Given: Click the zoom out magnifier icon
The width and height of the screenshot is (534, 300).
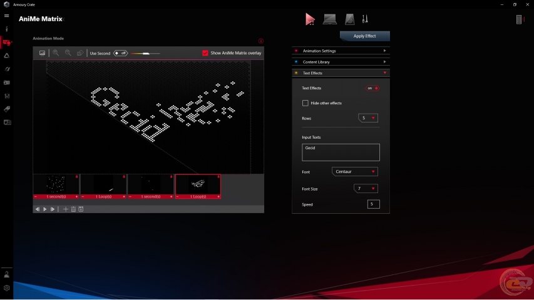Looking at the screenshot, I should click(x=68, y=52).
